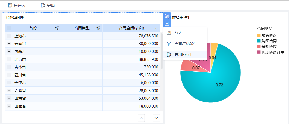Image resolution: width=289 pixels, height=124 pixels.
Task: Click the 合同类型 column header text
Action: (82, 28)
